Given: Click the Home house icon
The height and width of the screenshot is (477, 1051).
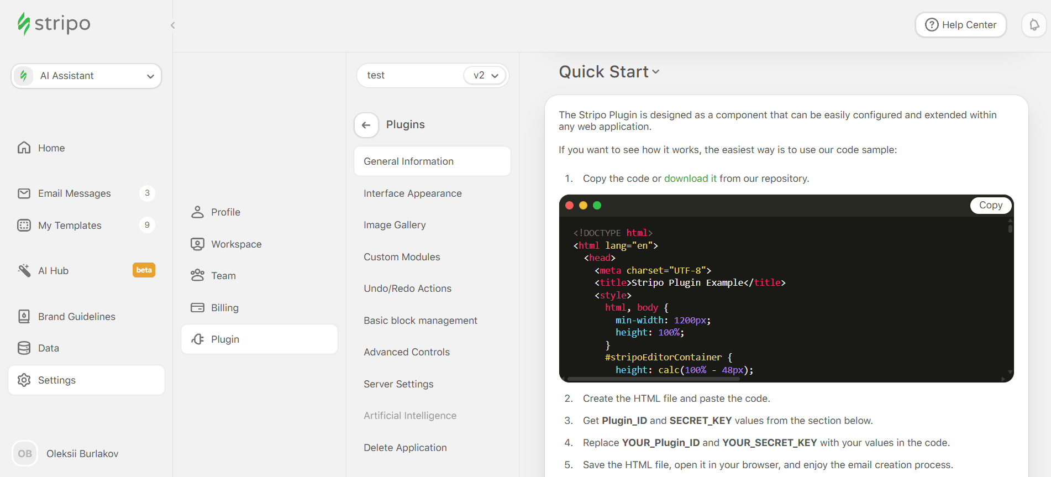Looking at the screenshot, I should (24, 148).
